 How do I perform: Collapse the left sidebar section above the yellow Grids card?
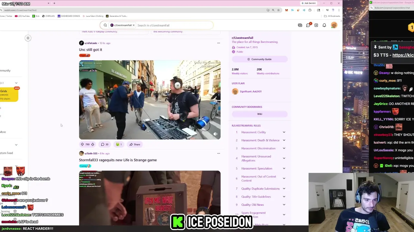[x=16, y=83]
